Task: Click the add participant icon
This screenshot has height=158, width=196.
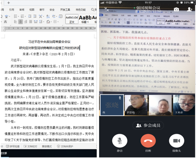Action: coord(190,9)
